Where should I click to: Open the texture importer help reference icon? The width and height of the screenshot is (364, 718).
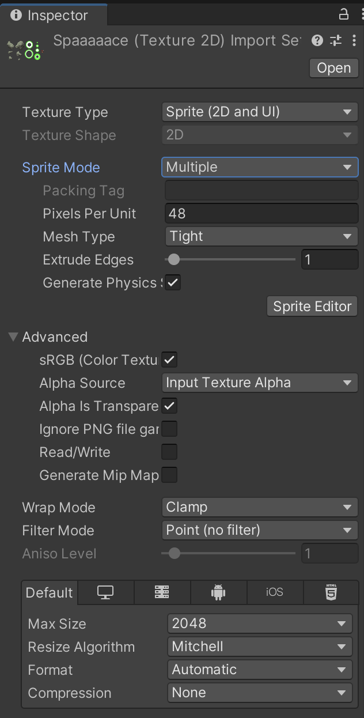pyautogui.click(x=317, y=40)
